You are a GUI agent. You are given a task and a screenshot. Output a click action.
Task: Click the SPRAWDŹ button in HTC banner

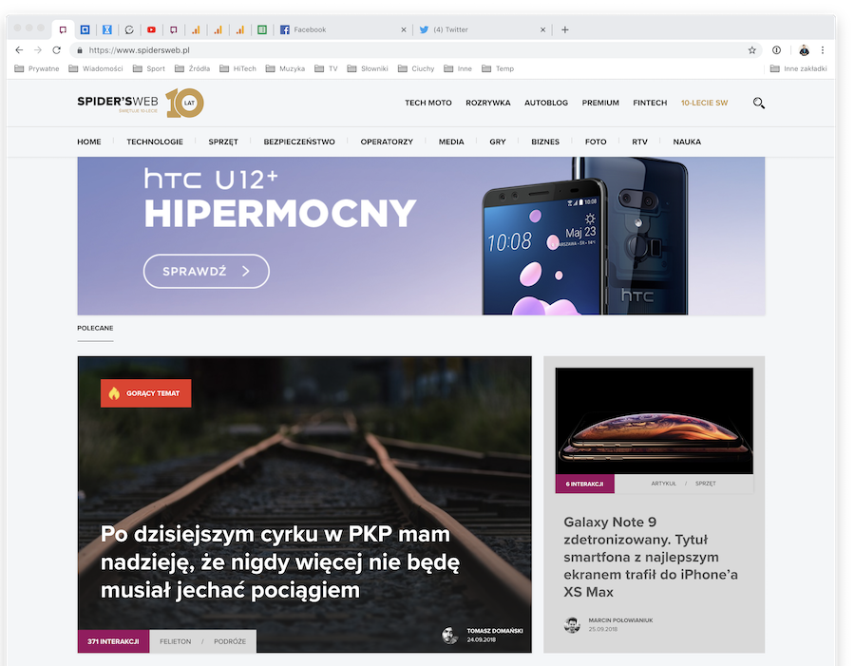click(x=206, y=271)
